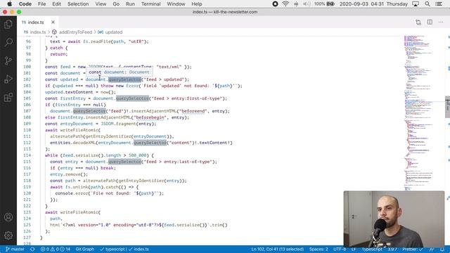Click entities.decodeXML on line 112
This screenshot has width=450, height=253.
(73, 143)
